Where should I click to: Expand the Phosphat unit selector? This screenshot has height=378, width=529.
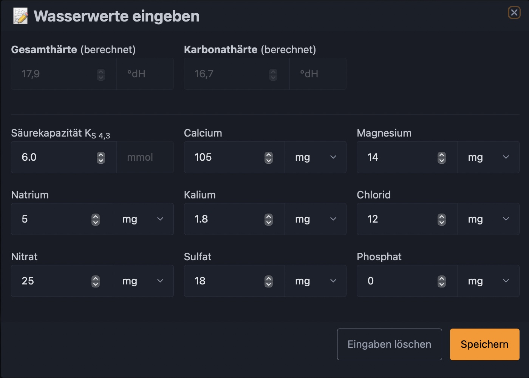click(488, 281)
